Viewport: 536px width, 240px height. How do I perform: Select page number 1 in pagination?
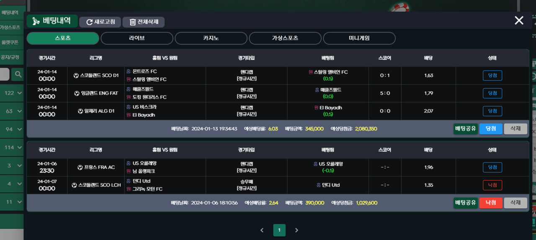(279, 230)
